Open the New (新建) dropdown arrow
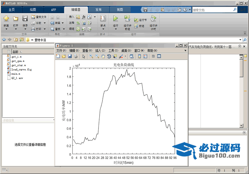This screenshot has width=249, height=174. tap(6, 29)
